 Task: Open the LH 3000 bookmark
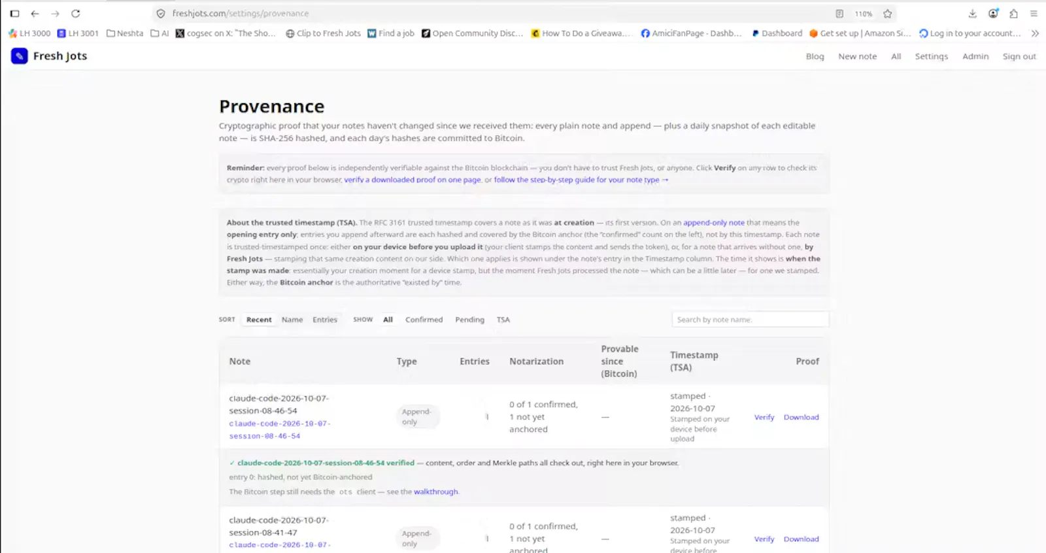30,33
